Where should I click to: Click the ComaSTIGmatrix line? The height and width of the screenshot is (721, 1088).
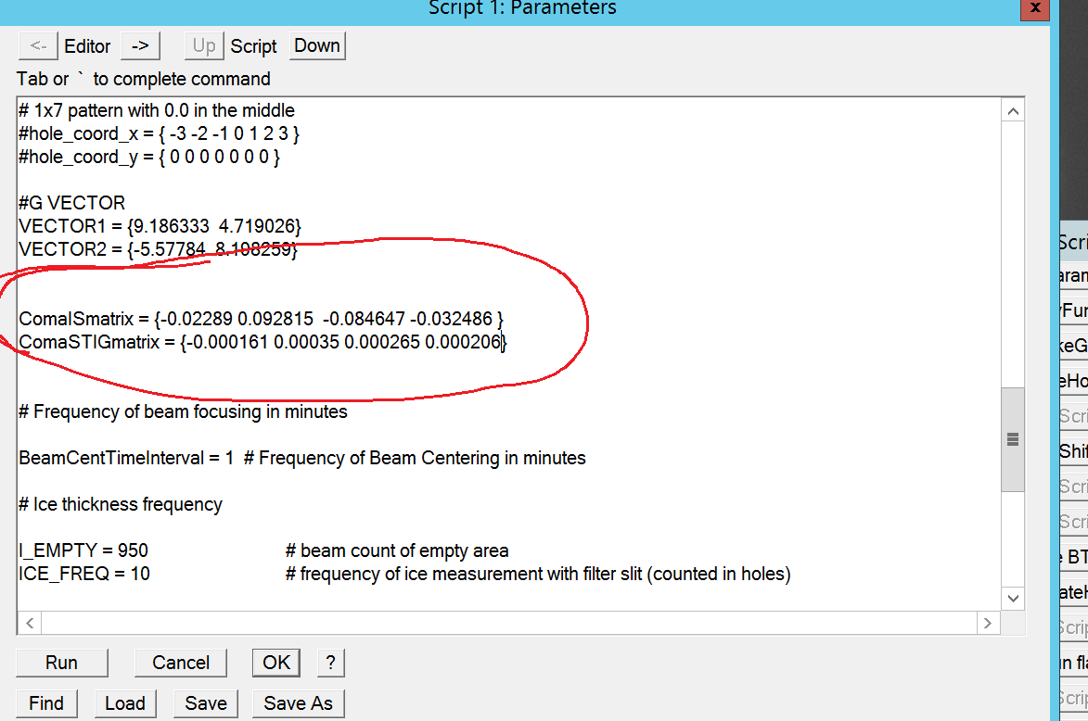pos(263,342)
